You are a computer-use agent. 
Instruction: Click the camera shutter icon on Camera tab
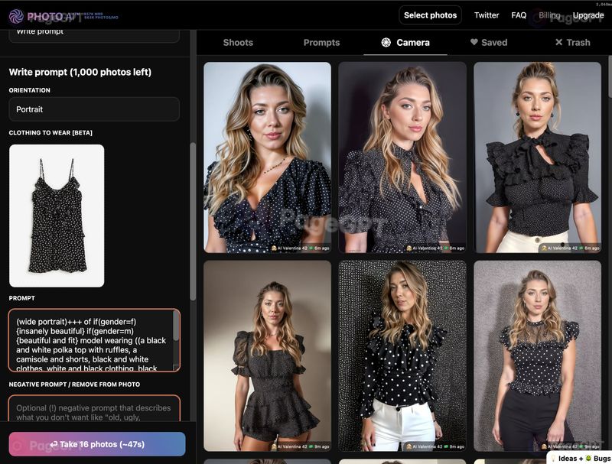(x=386, y=43)
